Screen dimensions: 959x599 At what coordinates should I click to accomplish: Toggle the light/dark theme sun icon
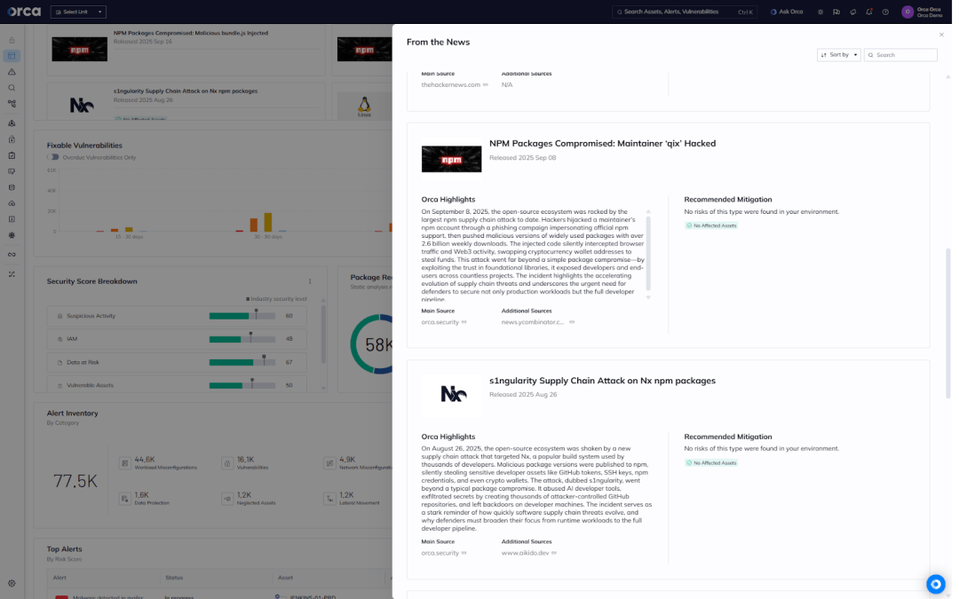[820, 12]
